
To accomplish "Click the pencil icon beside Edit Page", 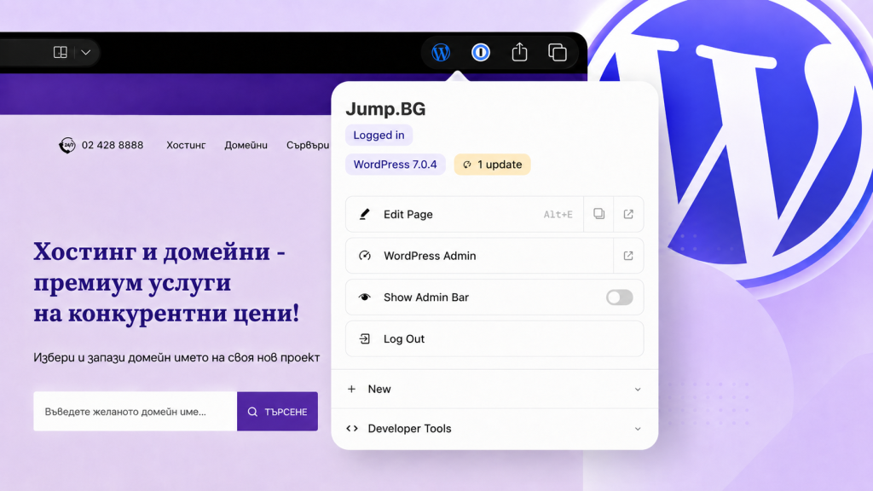I will pos(365,214).
